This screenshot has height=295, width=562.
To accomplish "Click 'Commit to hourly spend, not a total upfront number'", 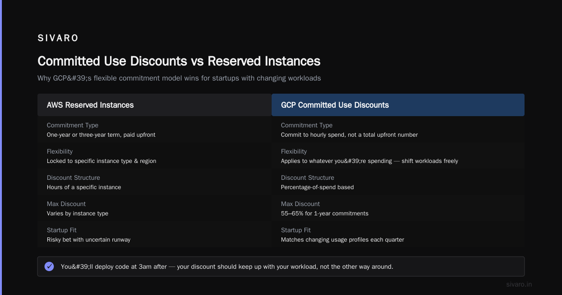I will pyautogui.click(x=349, y=135).
